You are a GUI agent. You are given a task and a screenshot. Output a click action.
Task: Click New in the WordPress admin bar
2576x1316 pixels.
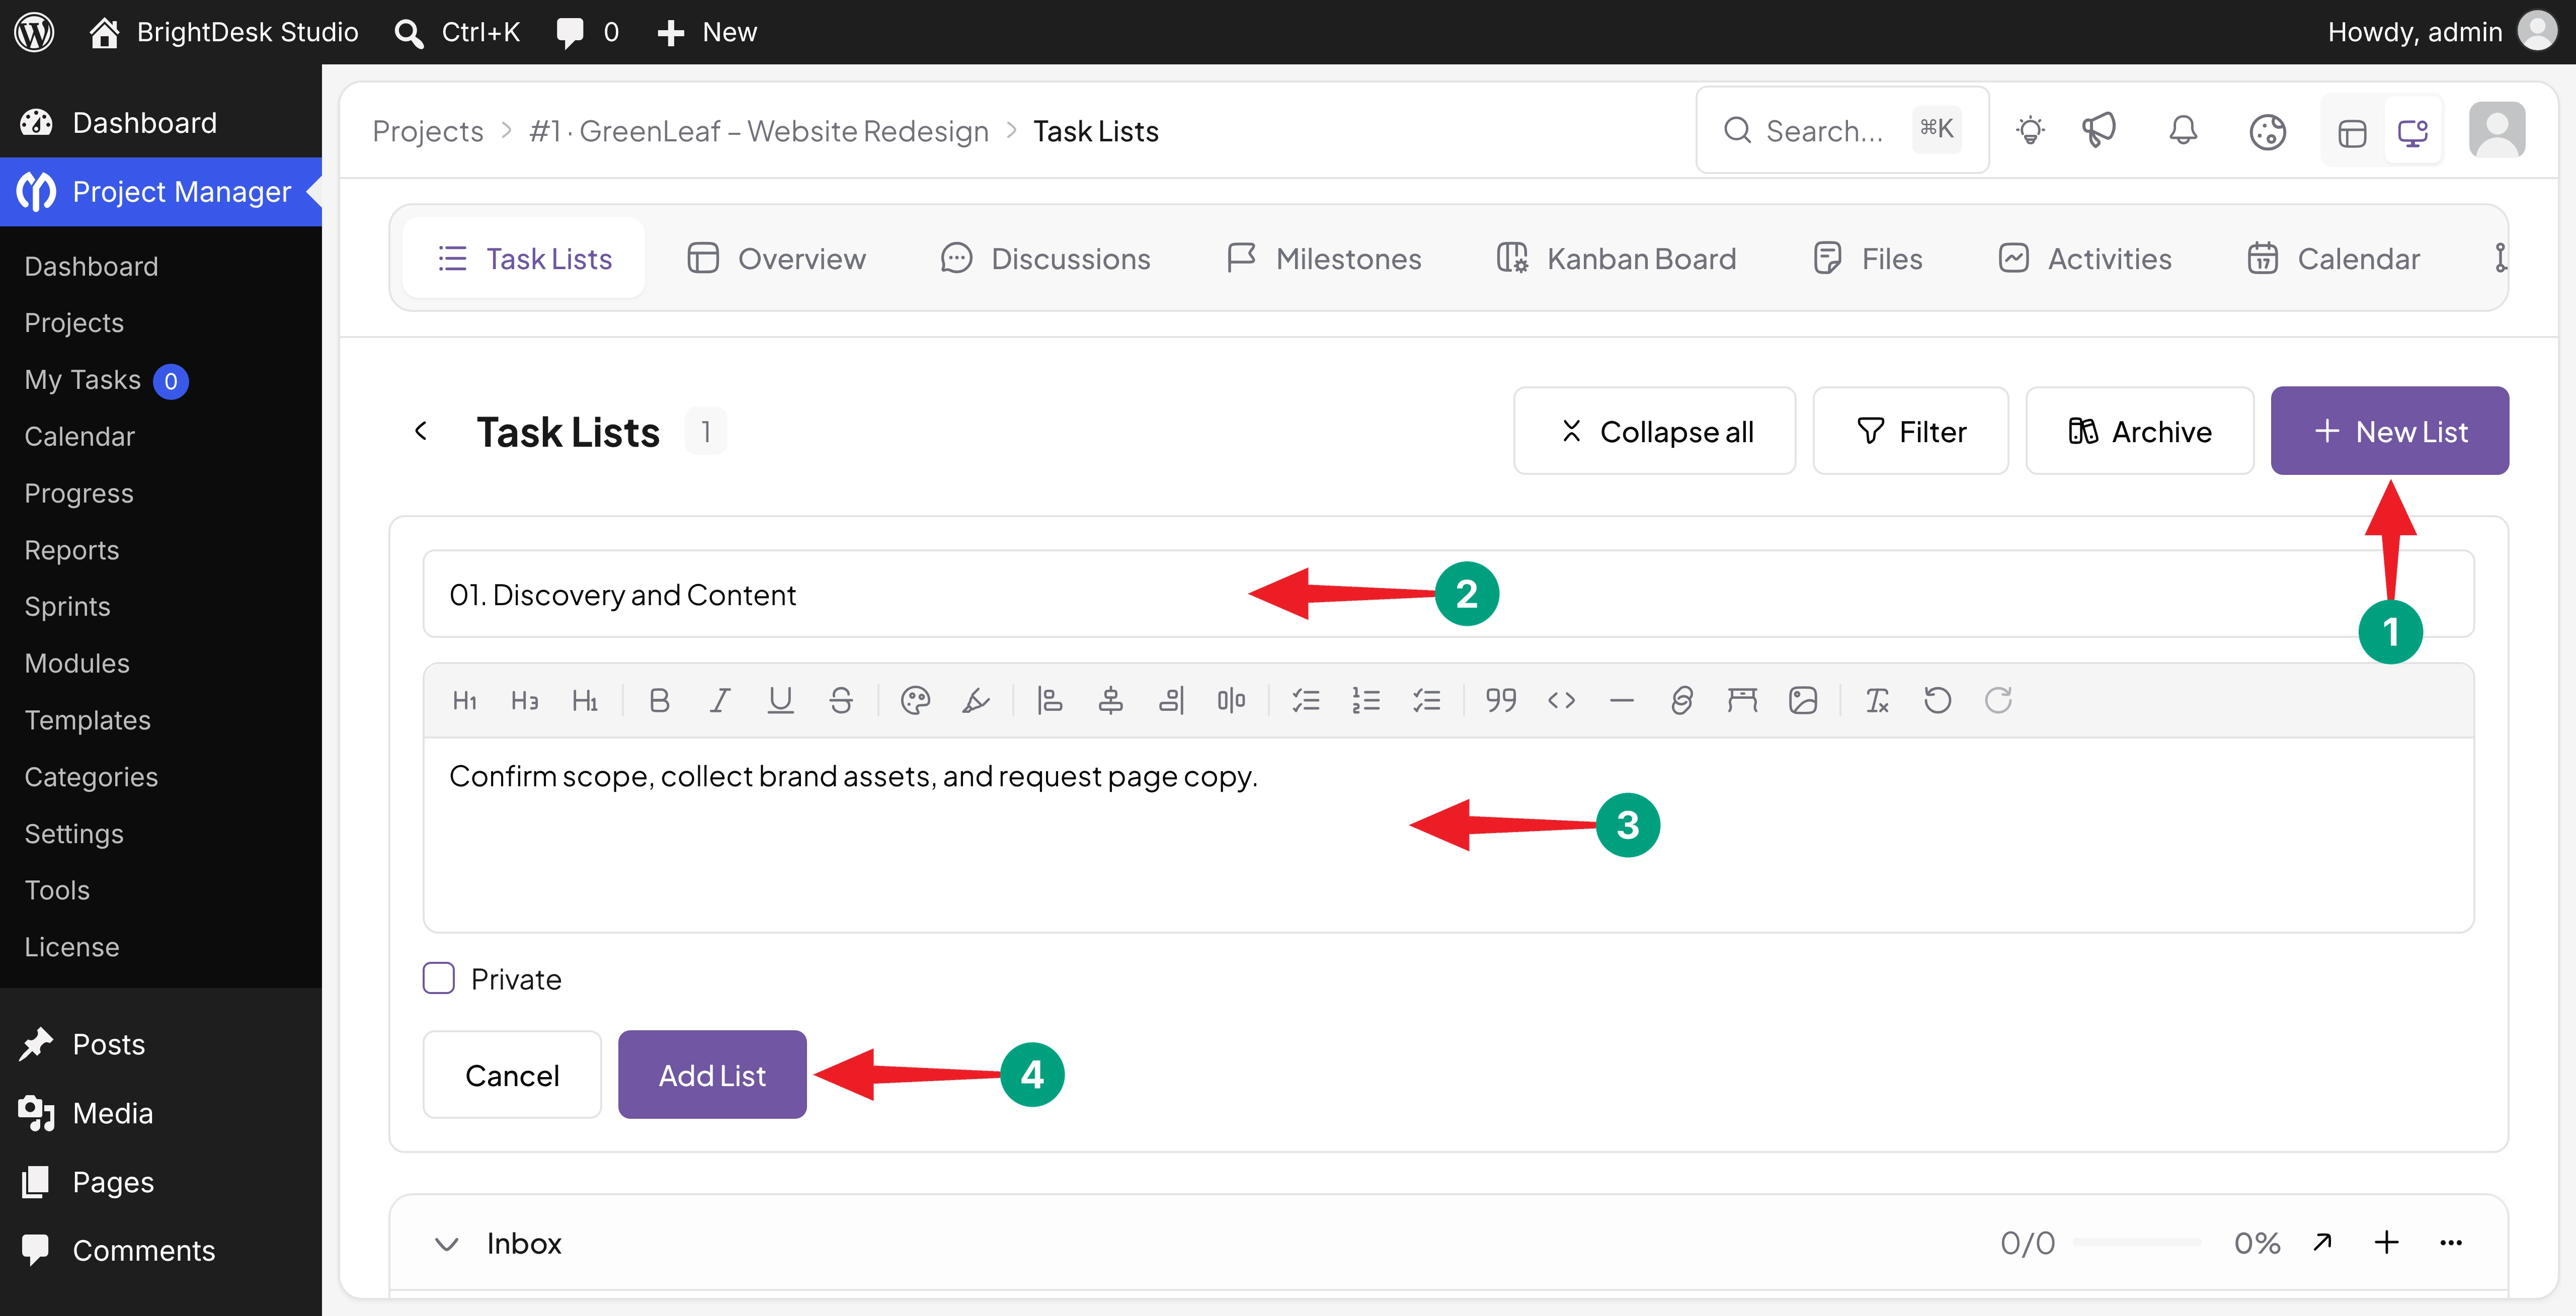706,32
